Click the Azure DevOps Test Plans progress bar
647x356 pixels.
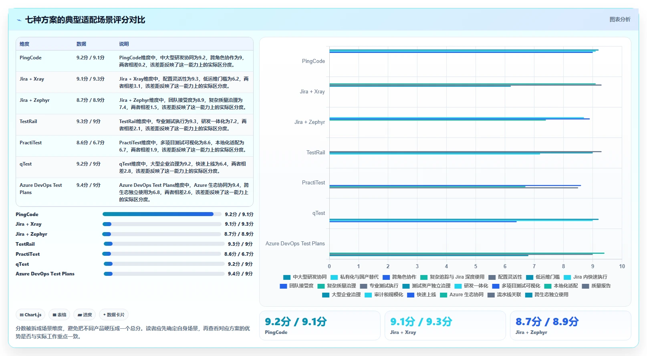click(x=164, y=274)
